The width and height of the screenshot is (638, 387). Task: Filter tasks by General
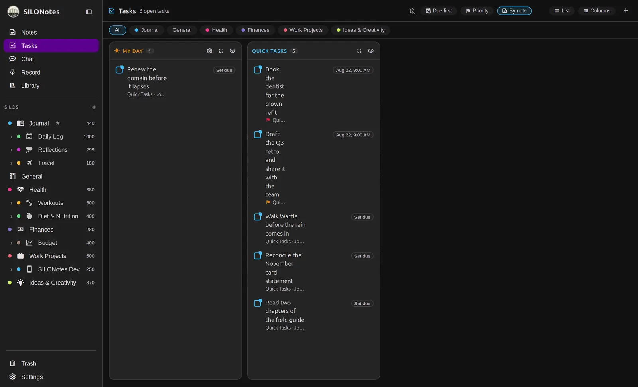point(182,30)
